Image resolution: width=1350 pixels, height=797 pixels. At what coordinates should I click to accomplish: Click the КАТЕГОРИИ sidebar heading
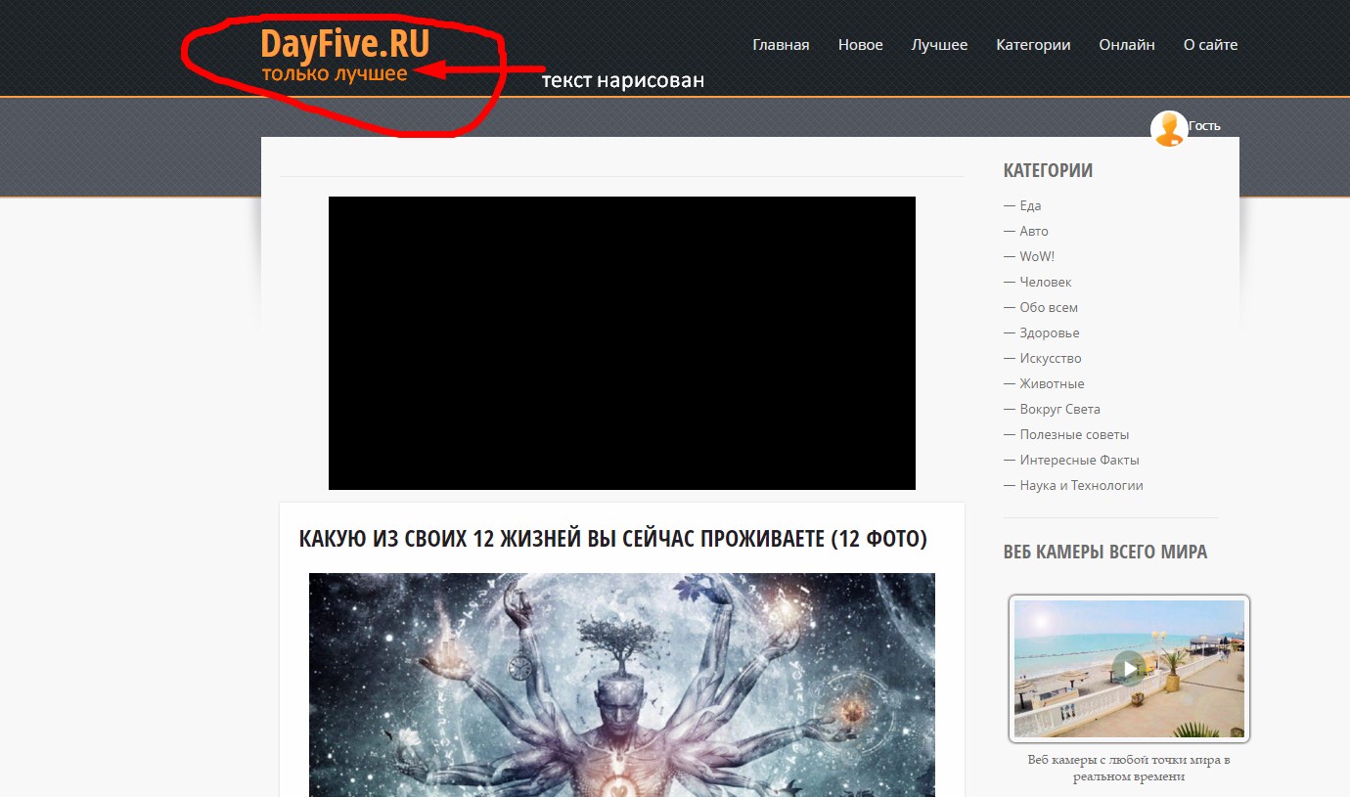click(x=1048, y=170)
